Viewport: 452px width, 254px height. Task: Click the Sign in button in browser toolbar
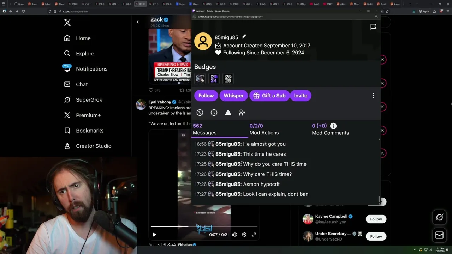(x=424, y=11)
